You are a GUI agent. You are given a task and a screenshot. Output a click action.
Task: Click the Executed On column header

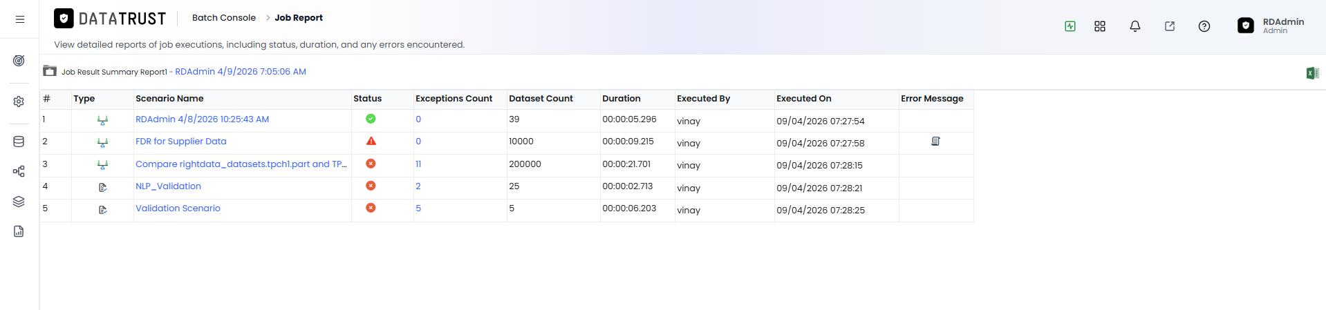point(803,99)
